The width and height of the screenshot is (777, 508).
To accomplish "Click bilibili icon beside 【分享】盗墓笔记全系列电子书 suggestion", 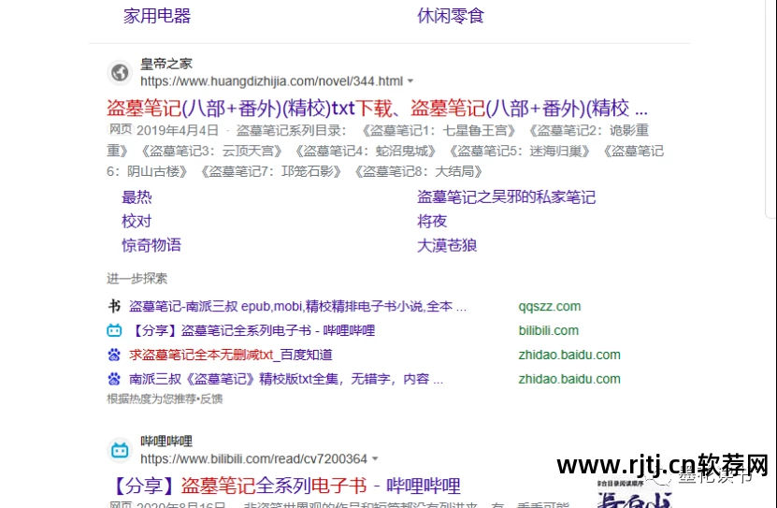I will 114,330.
